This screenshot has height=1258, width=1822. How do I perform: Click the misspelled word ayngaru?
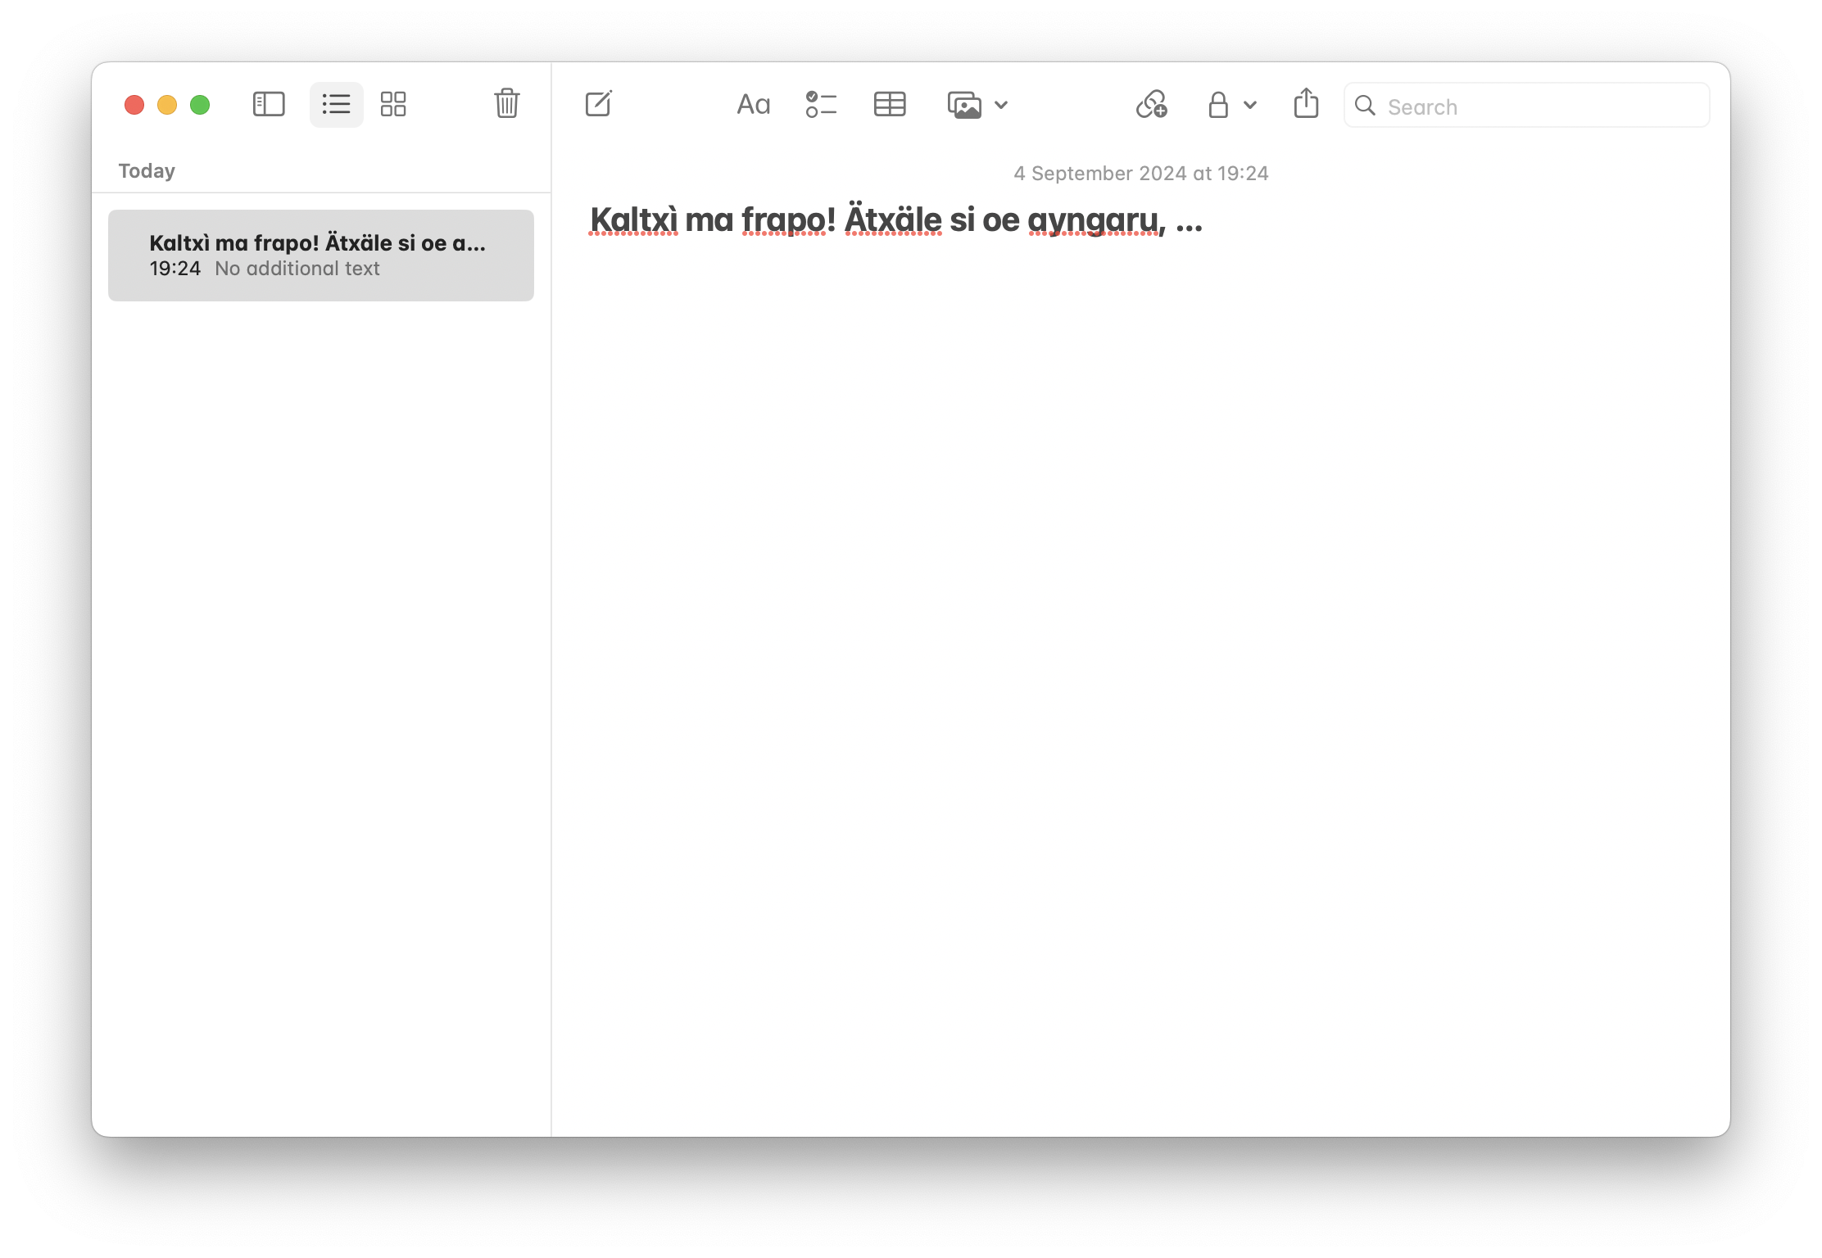coord(1093,220)
